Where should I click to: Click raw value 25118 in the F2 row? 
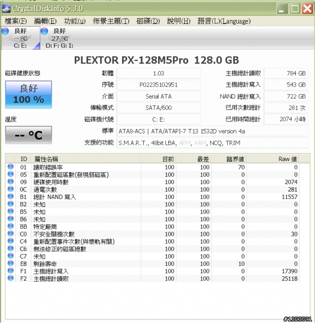coord(290,279)
